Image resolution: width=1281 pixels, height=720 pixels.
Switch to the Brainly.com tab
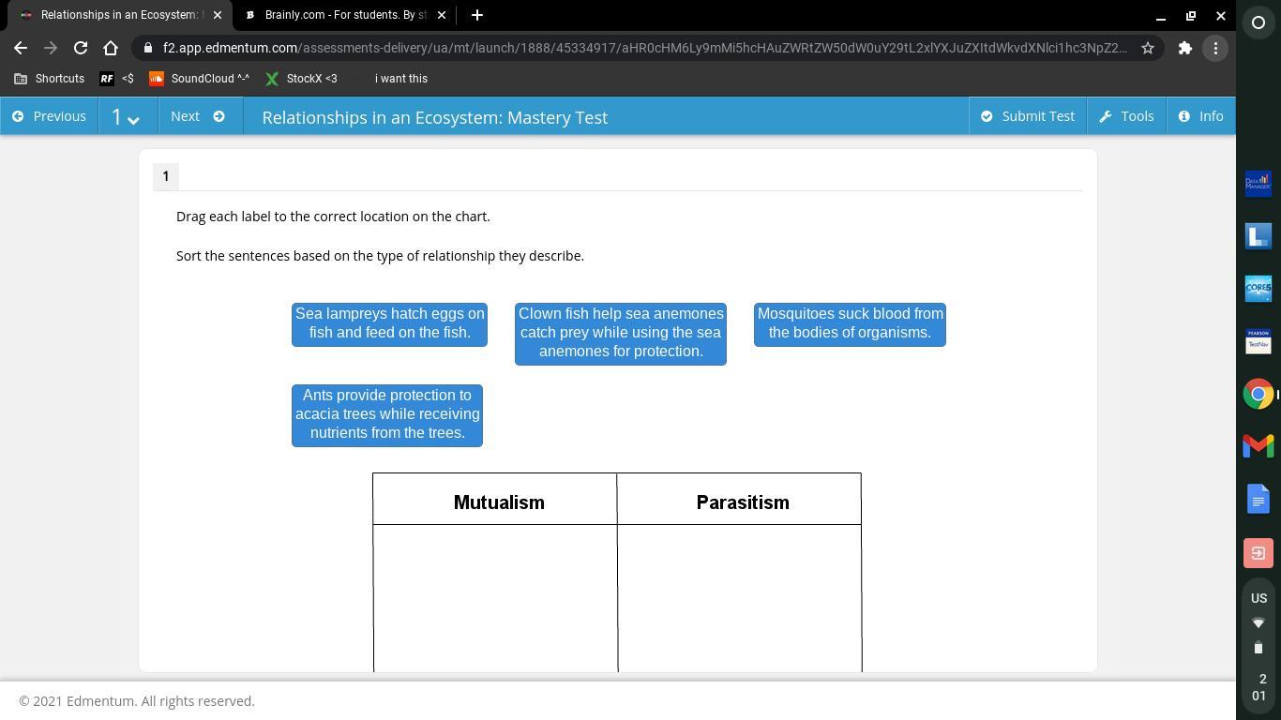tap(342, 15)
